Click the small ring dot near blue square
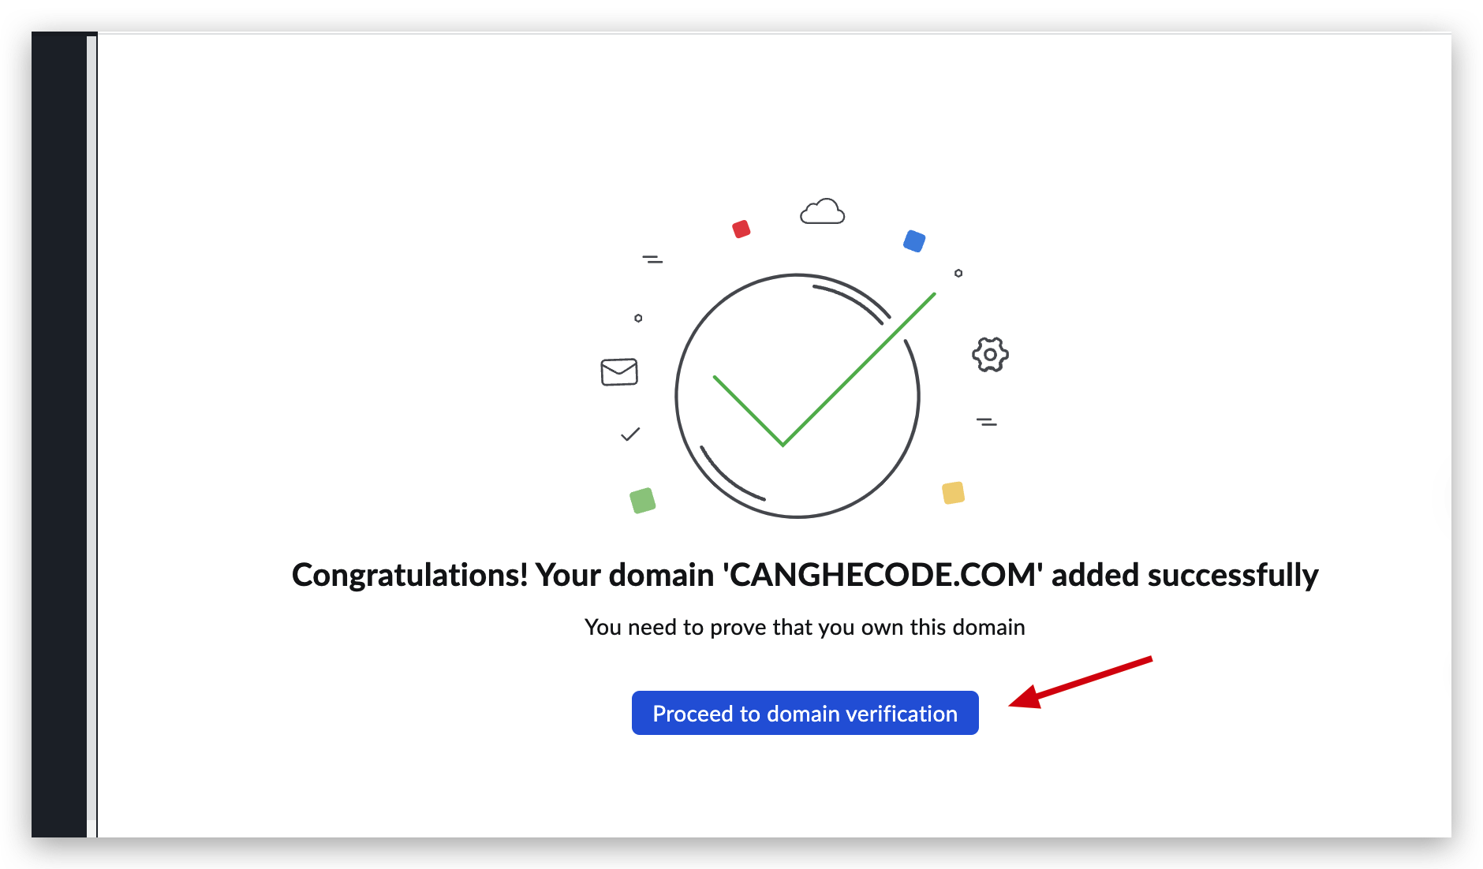This screenshot has height=869, width=1483. [958, 274]
